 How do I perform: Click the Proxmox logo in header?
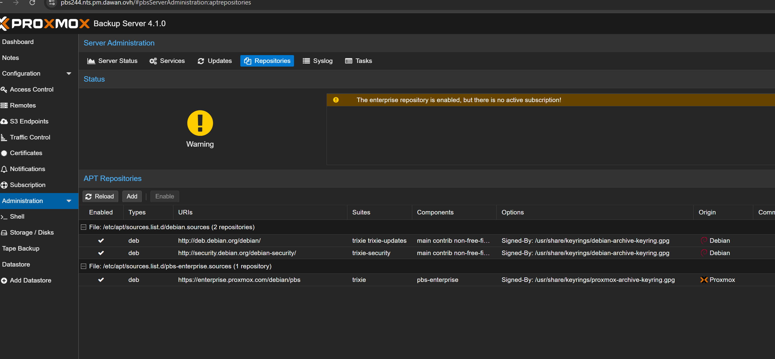pyautogui.click(x=45, y=23)
